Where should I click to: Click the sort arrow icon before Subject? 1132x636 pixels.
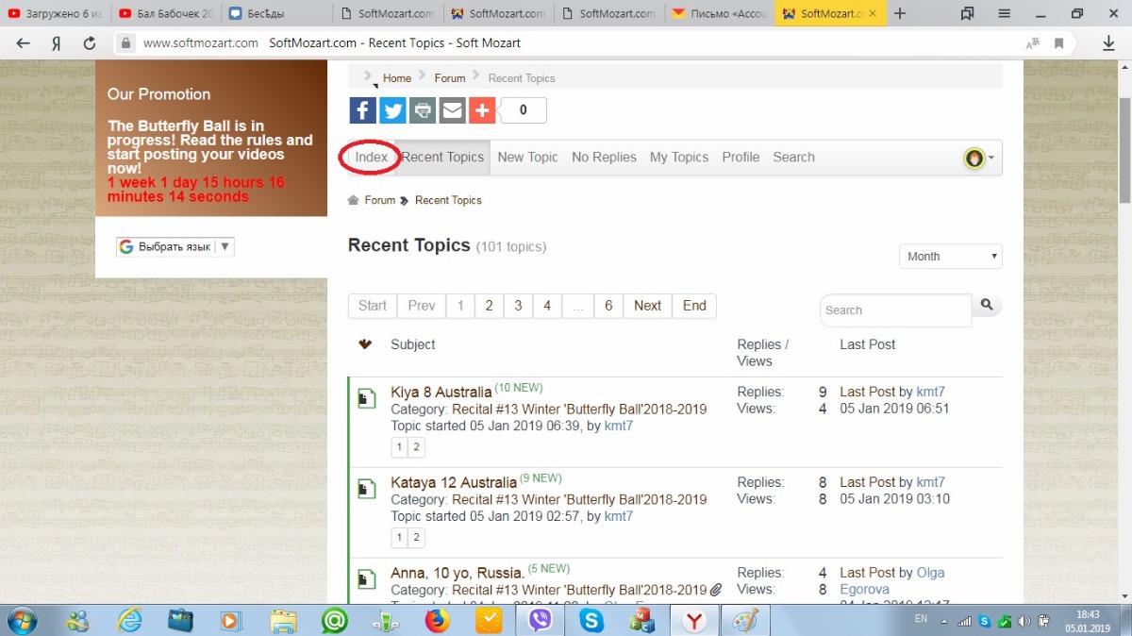[365, 344]
